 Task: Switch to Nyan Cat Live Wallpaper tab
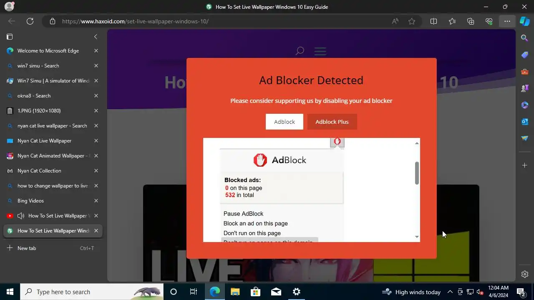click(52, 141)
